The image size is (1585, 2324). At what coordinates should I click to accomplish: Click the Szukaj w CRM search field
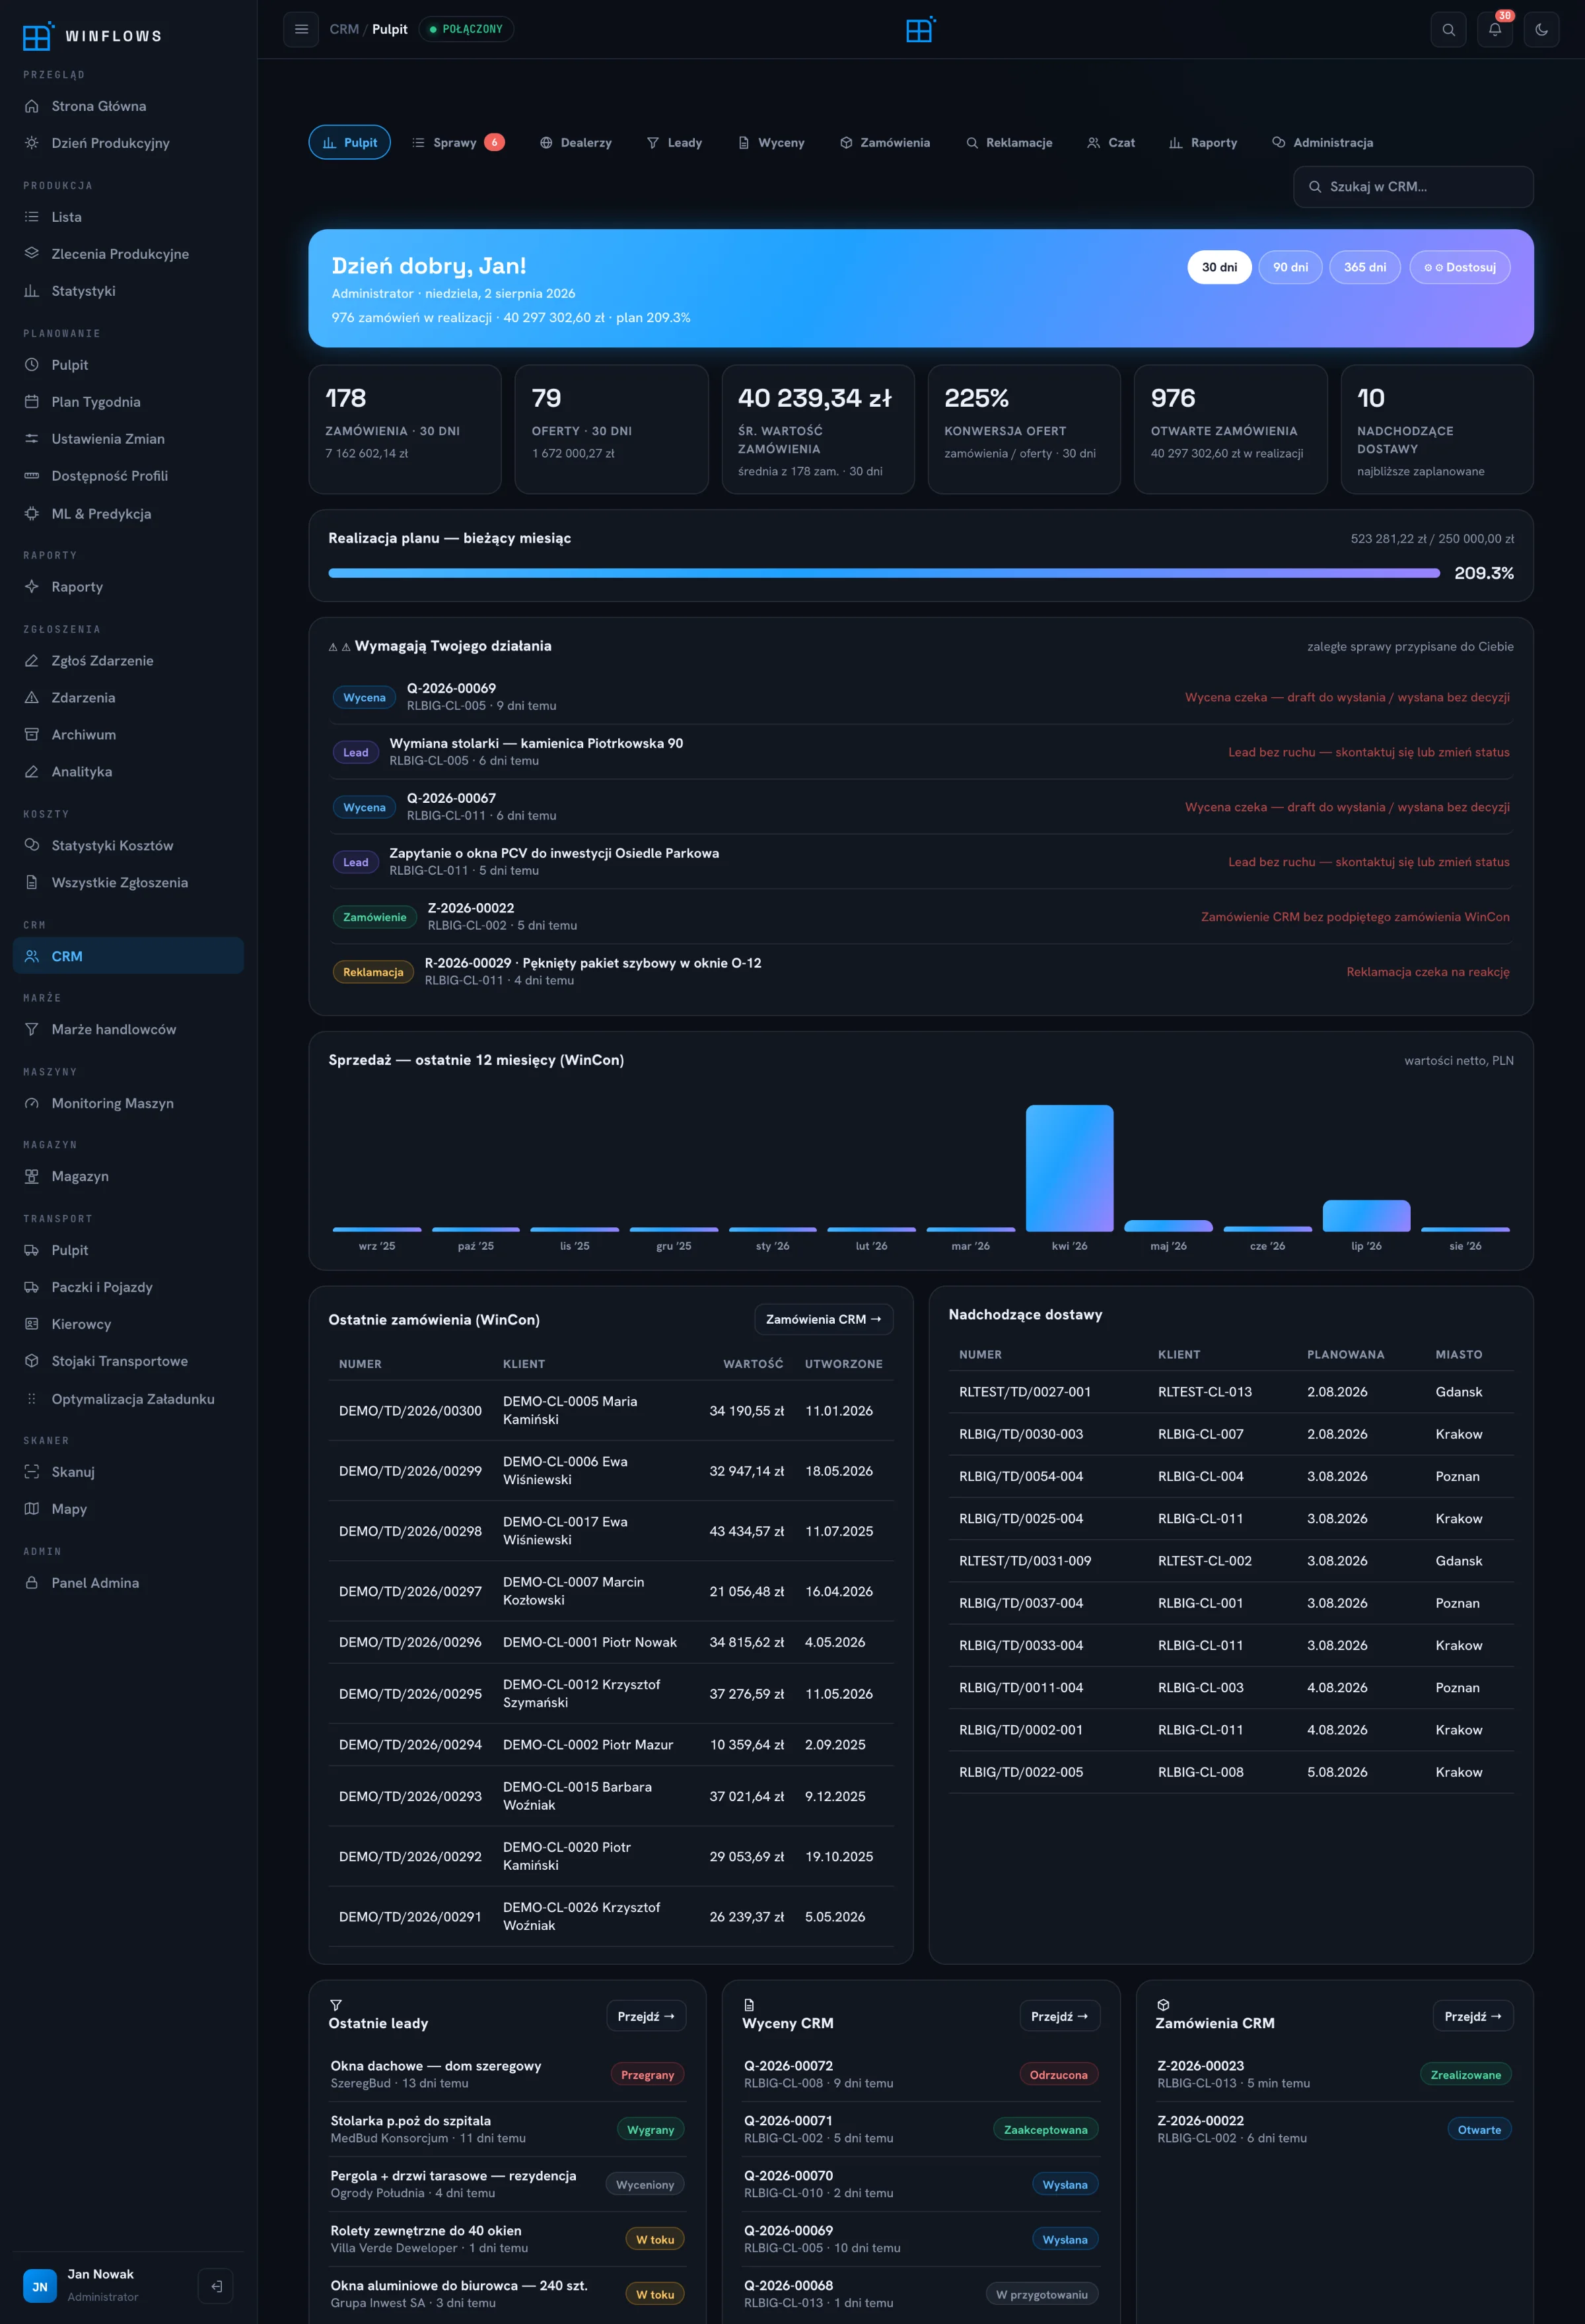tap(1413, 187)
